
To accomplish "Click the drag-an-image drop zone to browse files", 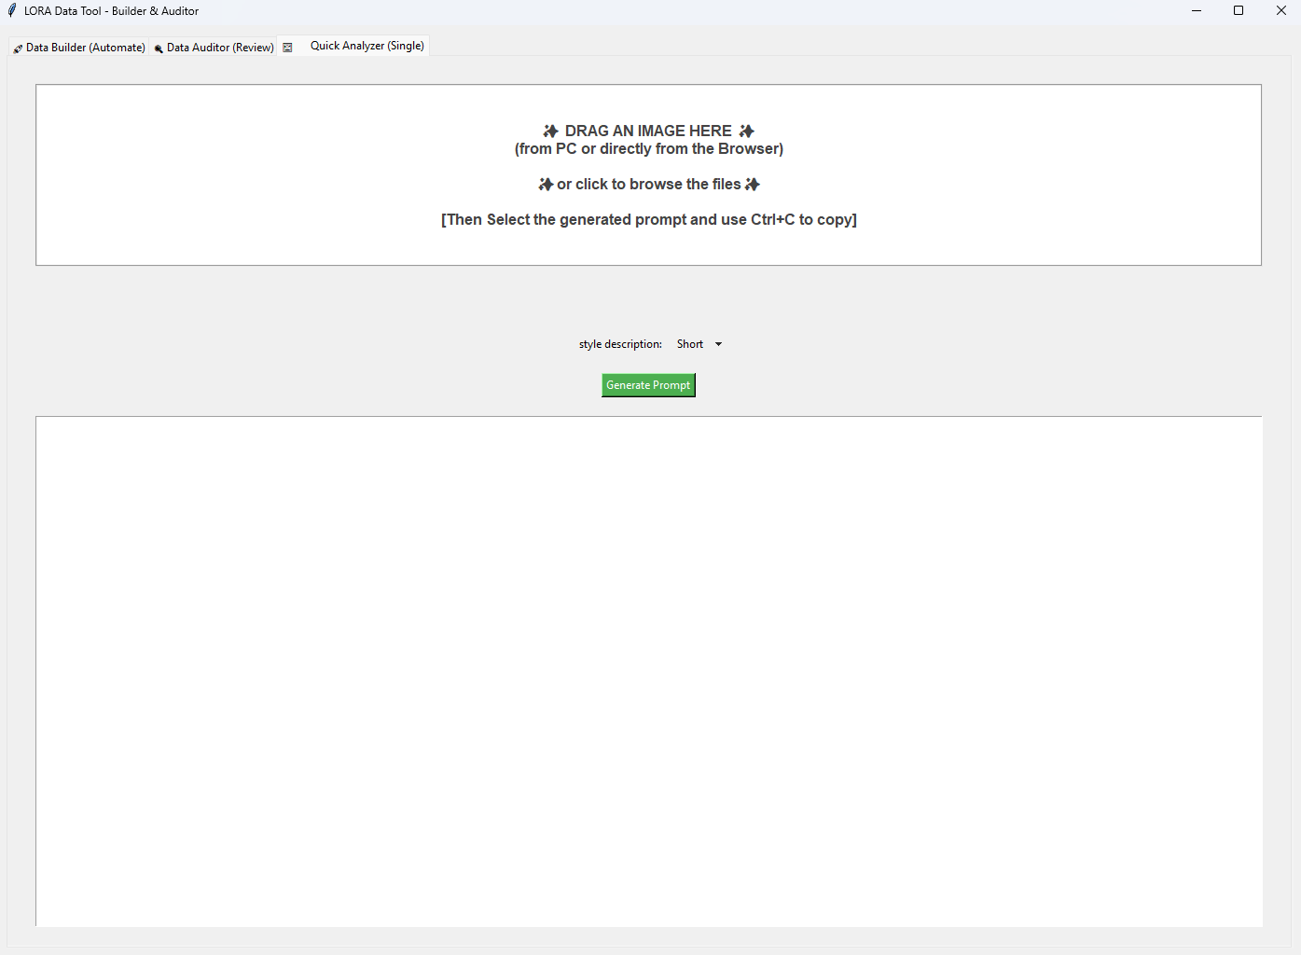I will [x=649, y=175].
